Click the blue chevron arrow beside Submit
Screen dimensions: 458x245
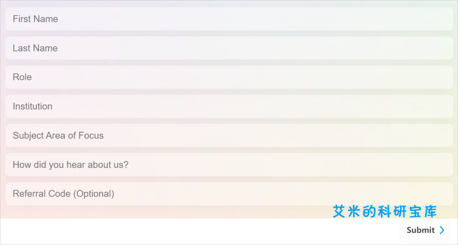click(x=442, y=230)
